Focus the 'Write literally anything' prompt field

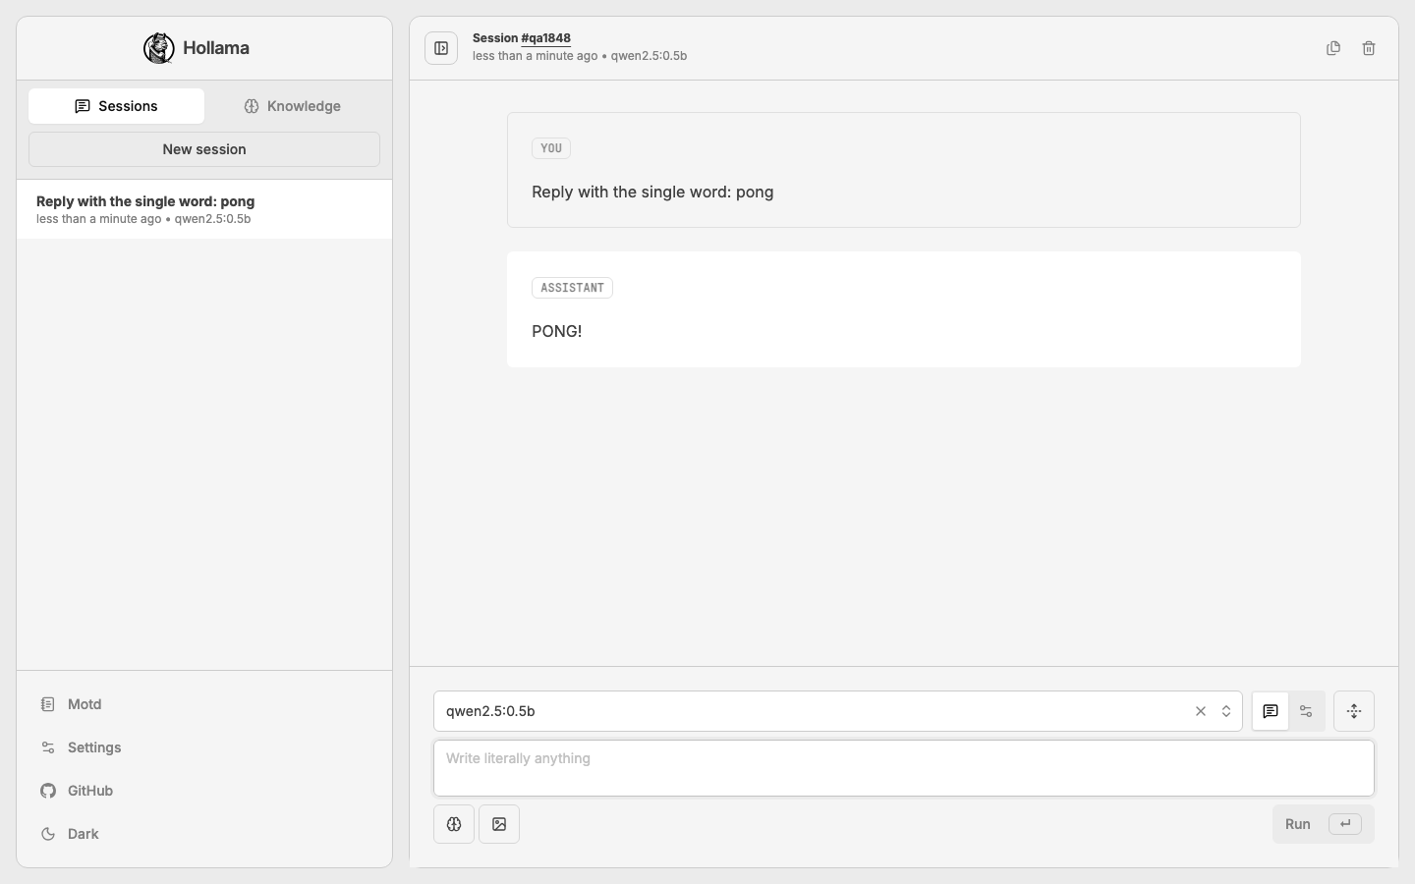coord(904,768)
